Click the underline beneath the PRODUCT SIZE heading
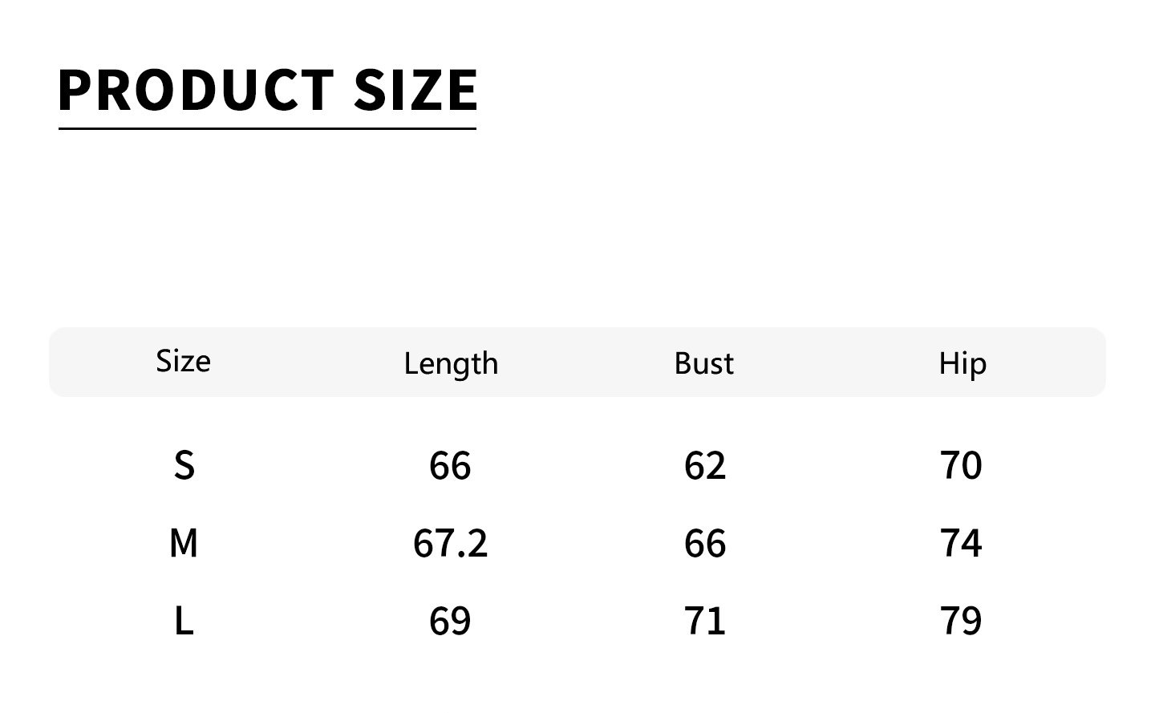Viewport: 1155px width, 713px height. pos(267,128)
